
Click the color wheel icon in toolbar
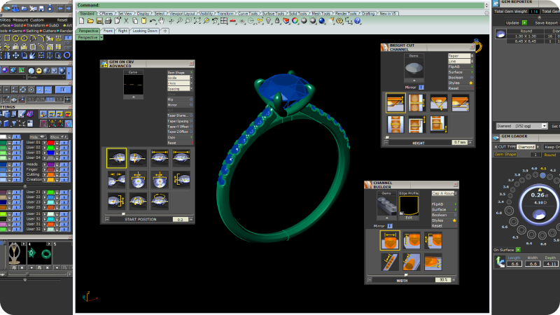295,21
